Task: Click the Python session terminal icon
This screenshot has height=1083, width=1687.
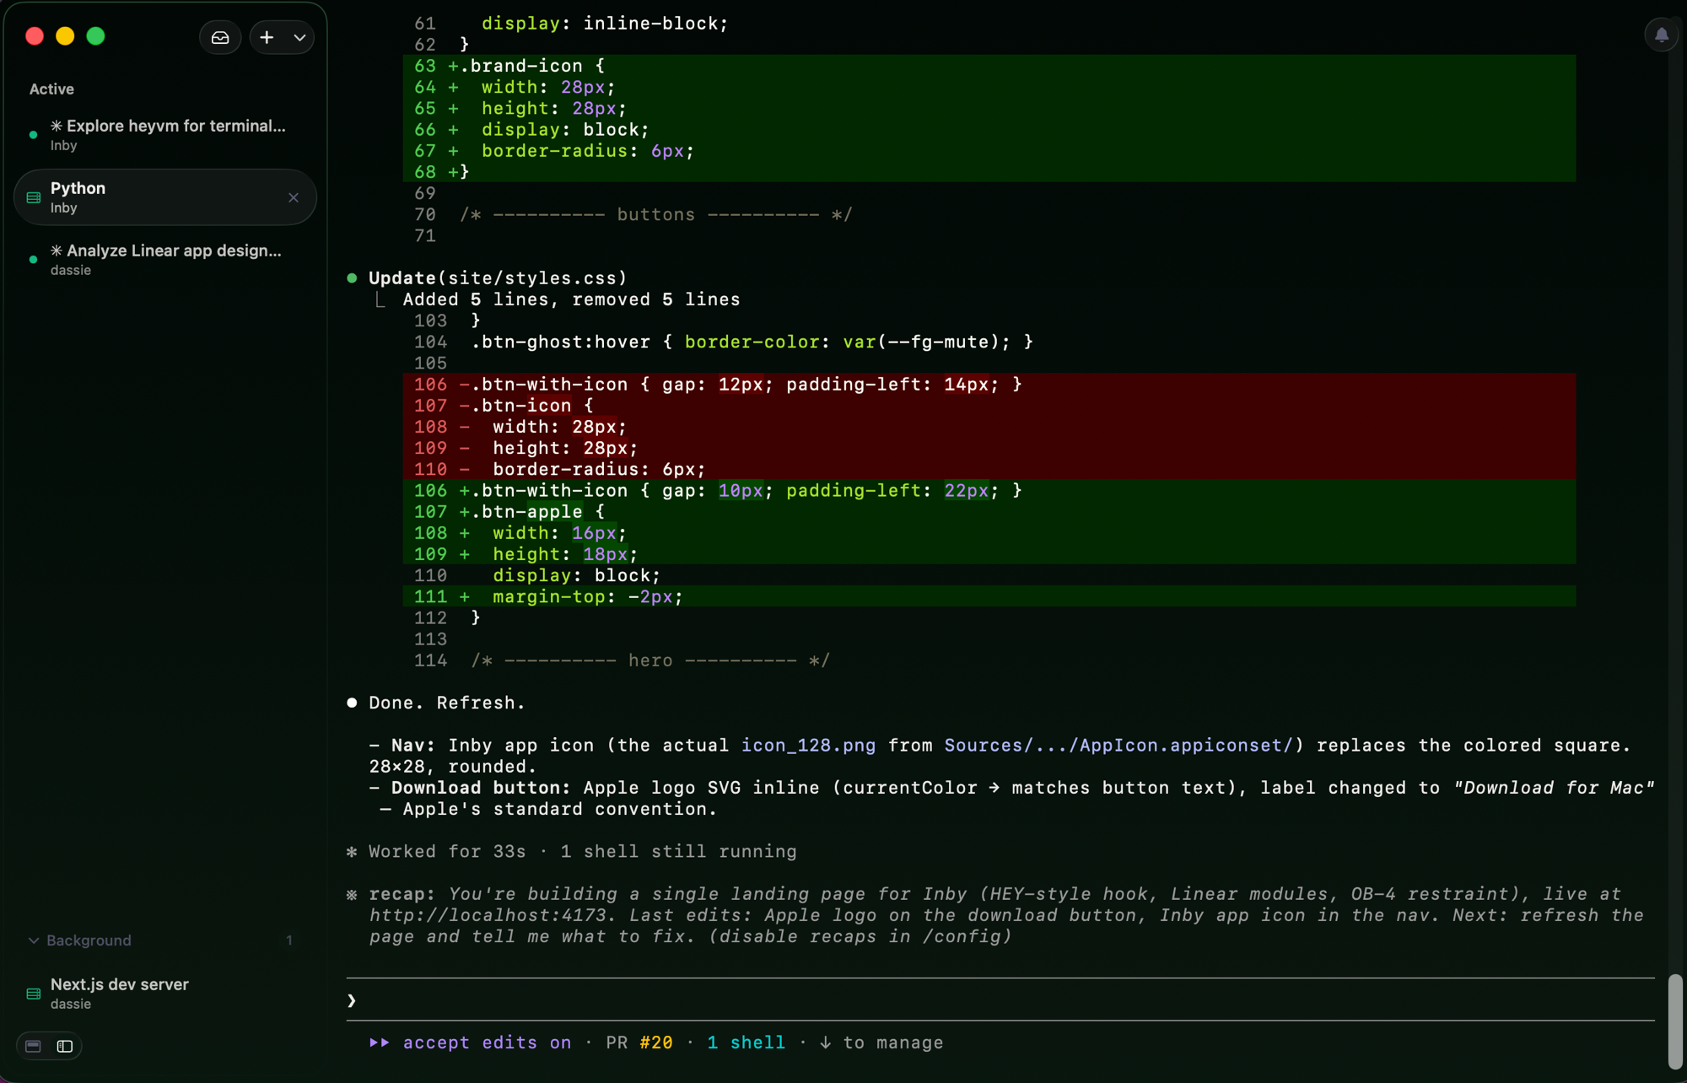Action: click(x=34, y=197)
